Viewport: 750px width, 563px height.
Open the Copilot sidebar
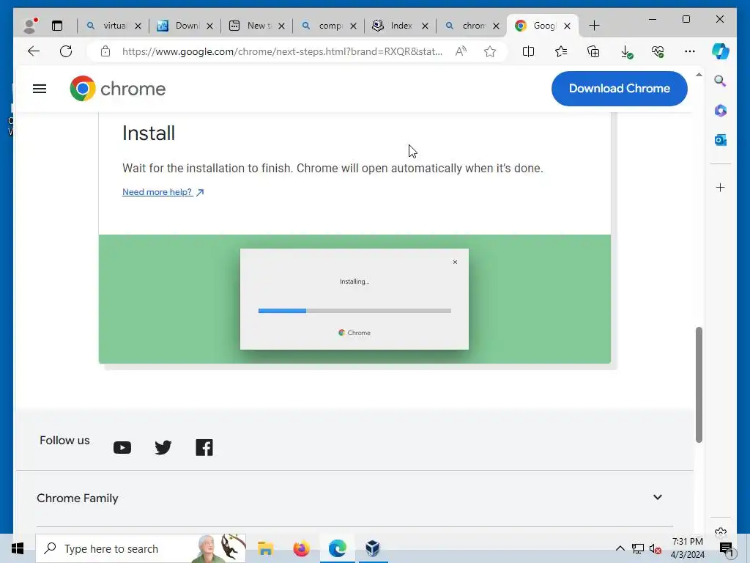click(721, 51)
